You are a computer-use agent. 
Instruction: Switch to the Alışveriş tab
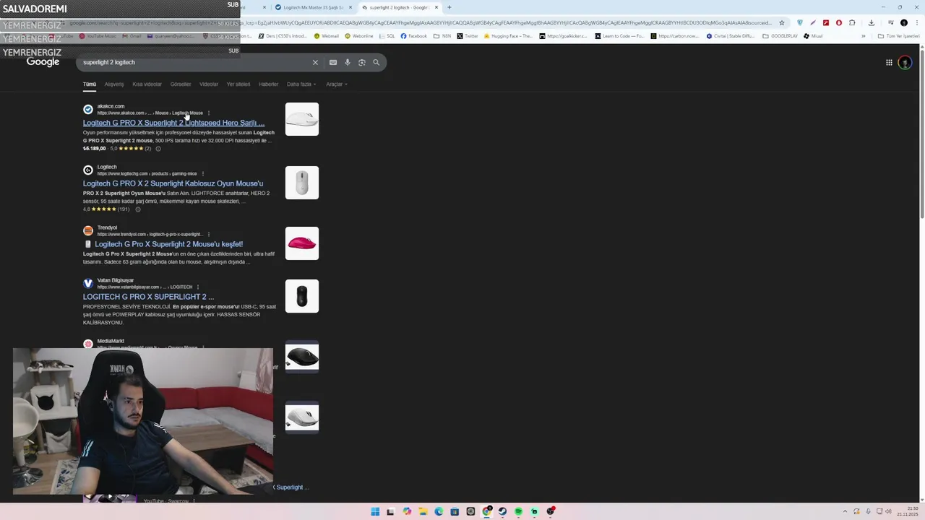pyautogui.click(x=114, y=84)
